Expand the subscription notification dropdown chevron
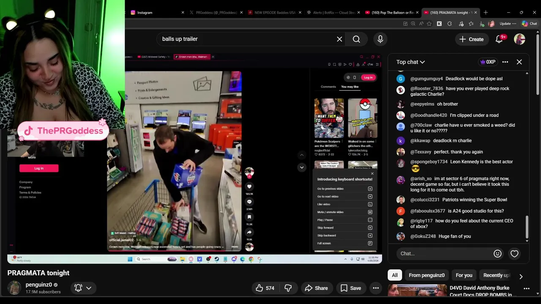The image size is (541, 304). click(x=89, y=288)
